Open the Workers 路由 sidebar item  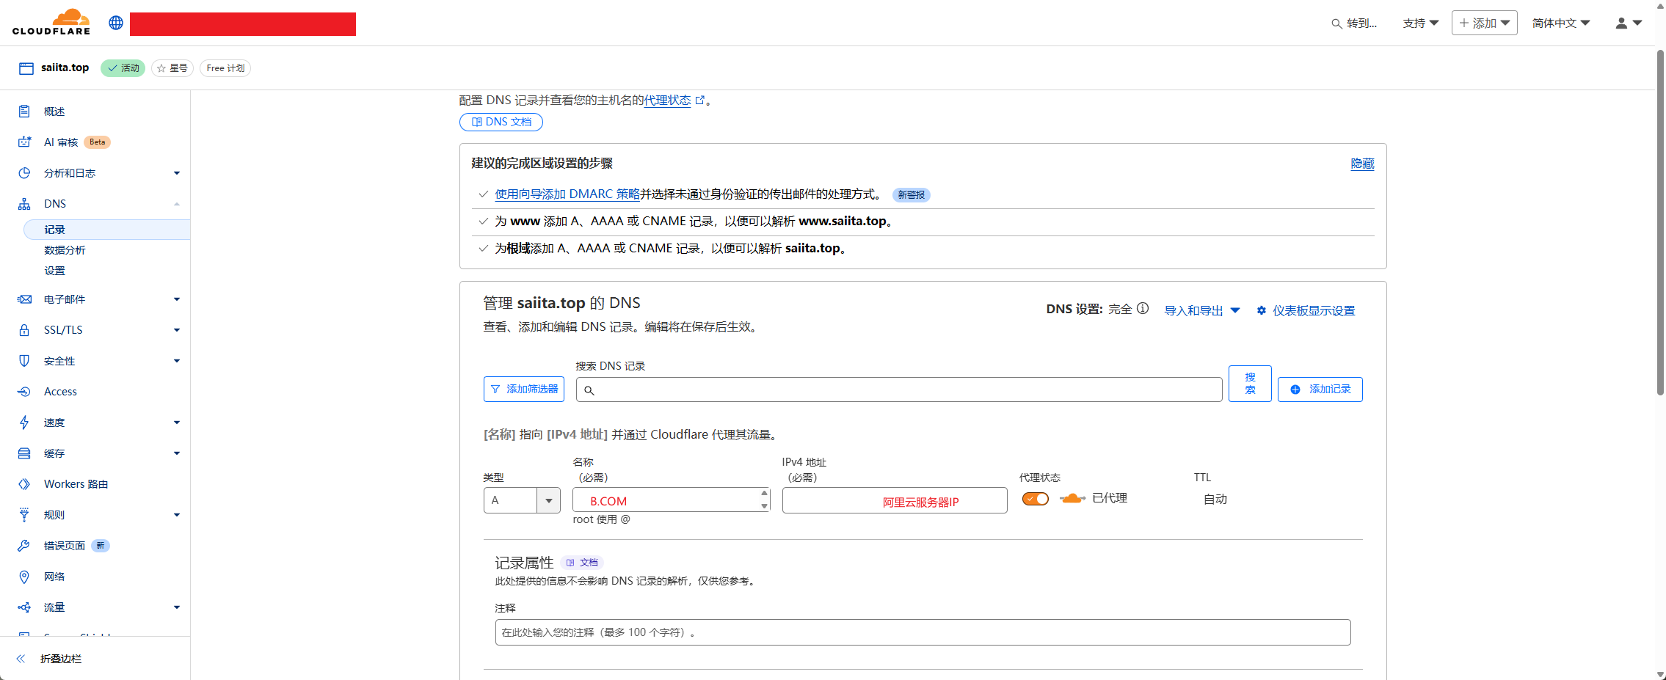pyautogui.click(x=76, y=484)
